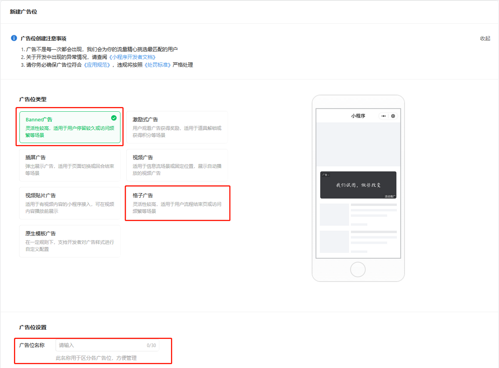Pick the 视频贴片广告 ad type card
This screenshot has width=499, height=368.
[70, 203]
